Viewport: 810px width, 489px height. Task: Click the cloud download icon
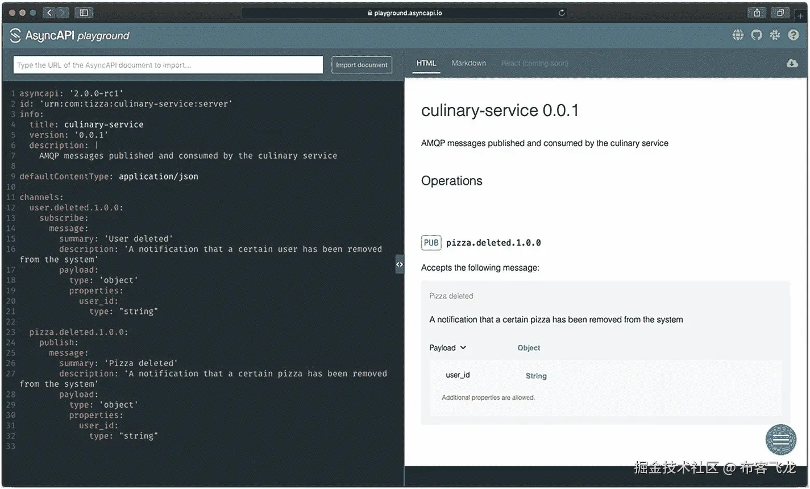point(792,64)
